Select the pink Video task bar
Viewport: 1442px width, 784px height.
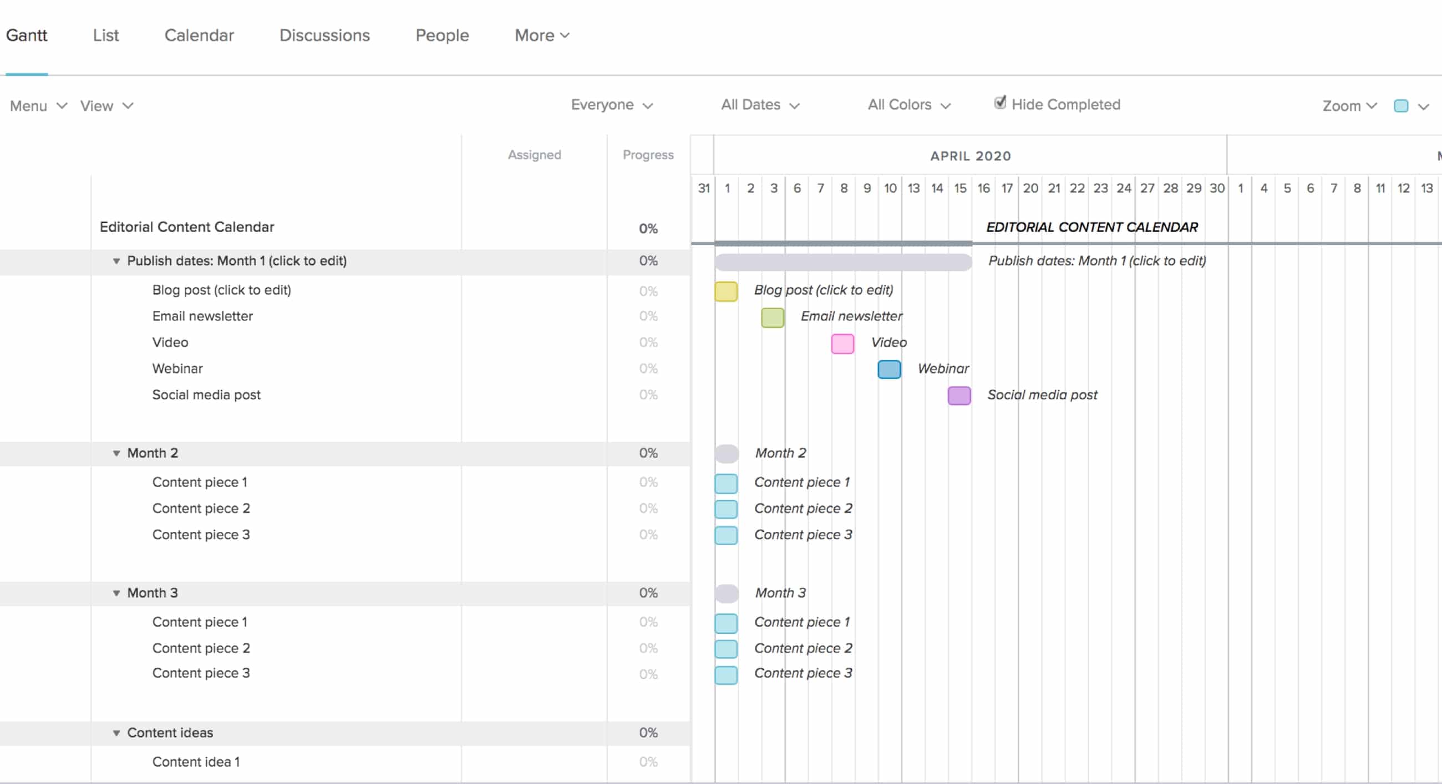coord(842,344)
